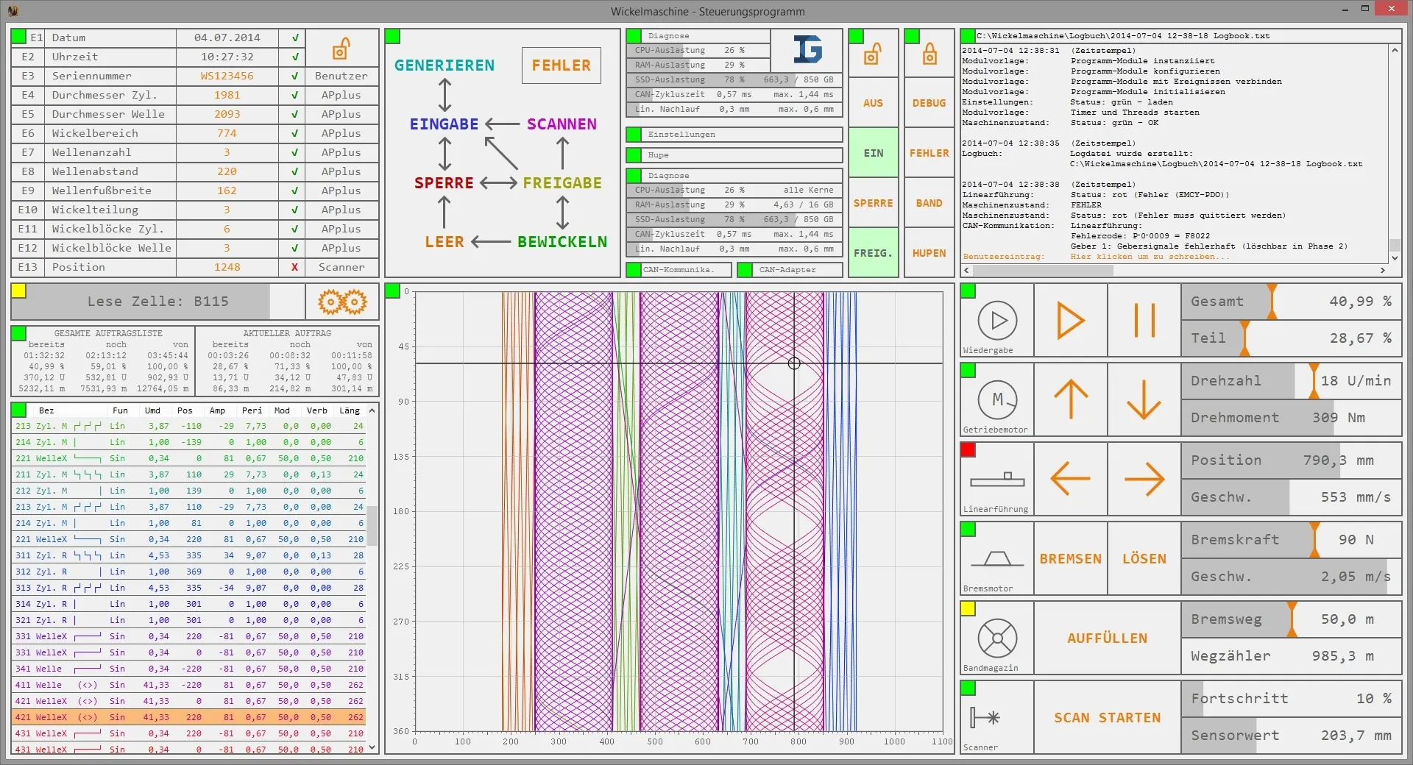Click the Bandmagazin reel icon
Viewport: 1413px width, 765px height.
pos(996,638)
